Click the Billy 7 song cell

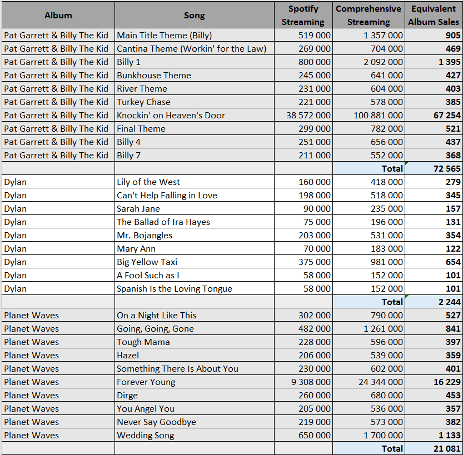[x=195, y=155]
